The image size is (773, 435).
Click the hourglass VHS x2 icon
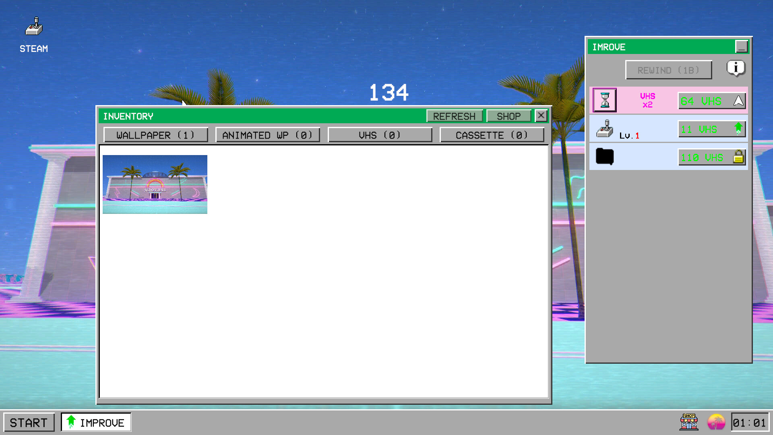tap(604, 100)
